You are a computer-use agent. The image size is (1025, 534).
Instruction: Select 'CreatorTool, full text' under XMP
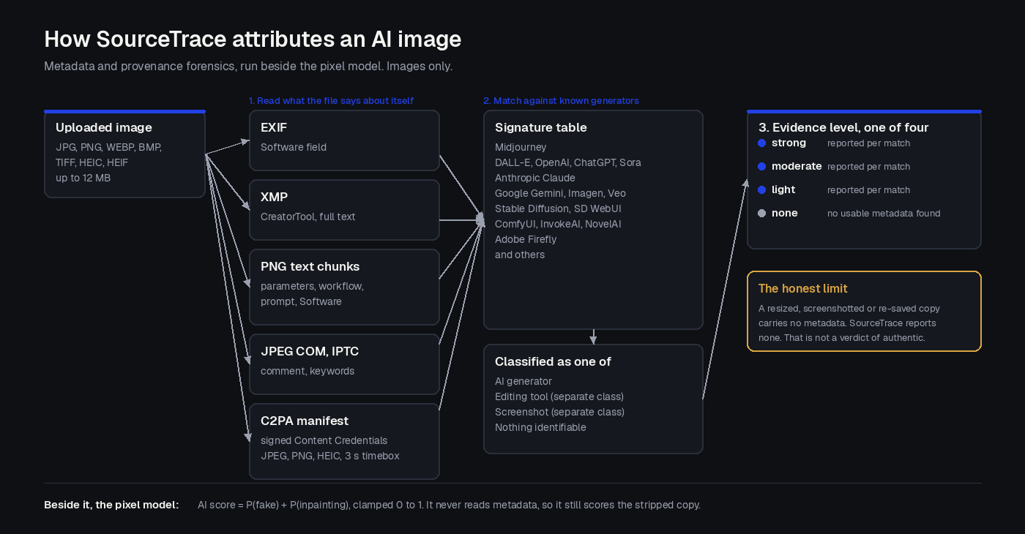[308, 217]
